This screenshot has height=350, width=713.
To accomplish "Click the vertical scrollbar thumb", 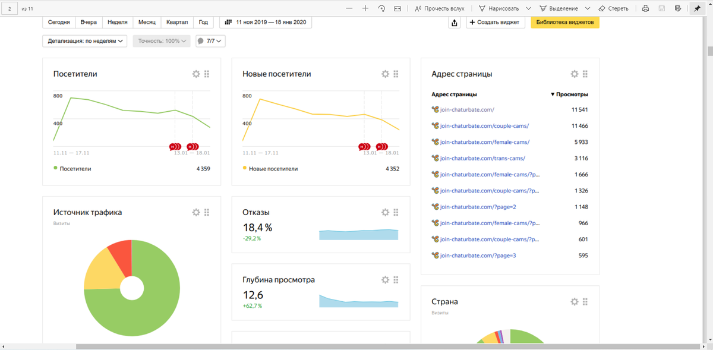I will [709, 50].
